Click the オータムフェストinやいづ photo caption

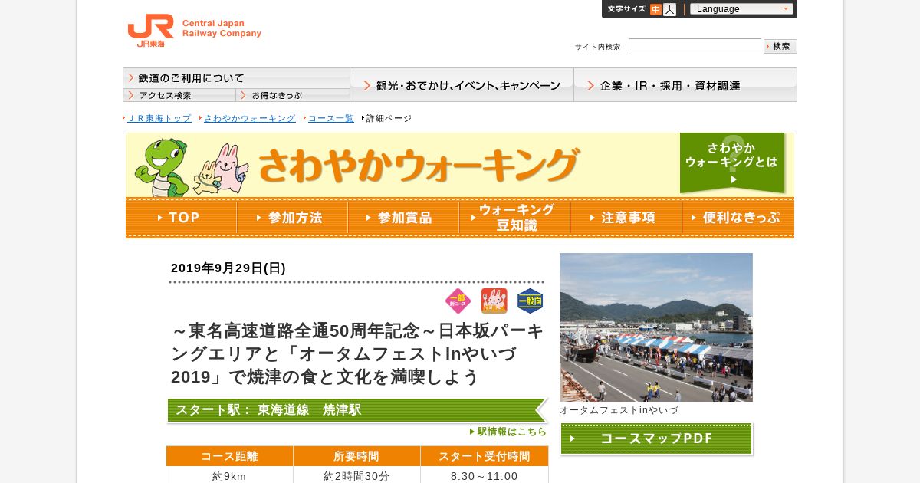(x=619, y=410)
